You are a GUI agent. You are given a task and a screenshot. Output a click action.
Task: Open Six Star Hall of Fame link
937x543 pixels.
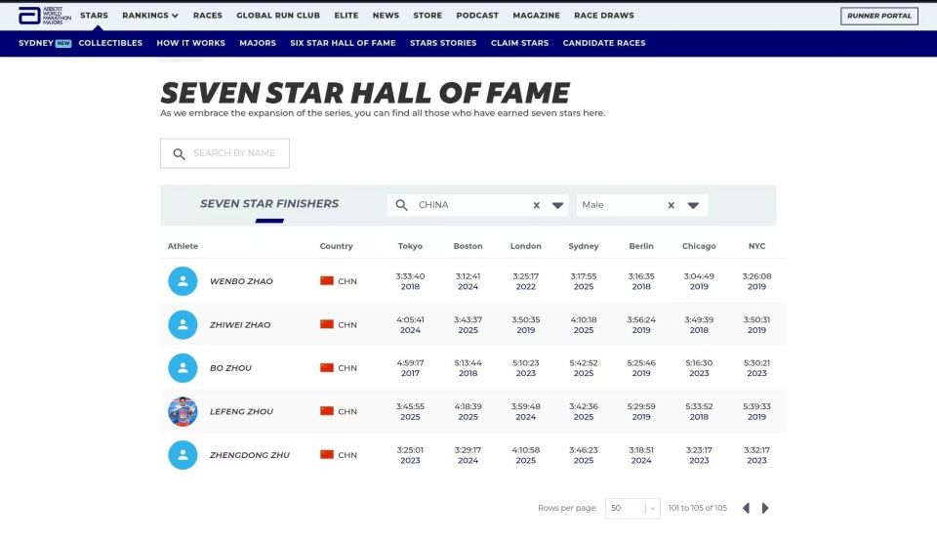click(x=343, y=43)
